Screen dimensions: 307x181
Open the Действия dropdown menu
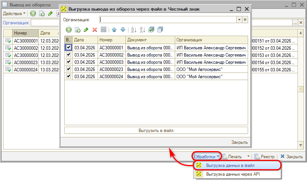(14, 13)
